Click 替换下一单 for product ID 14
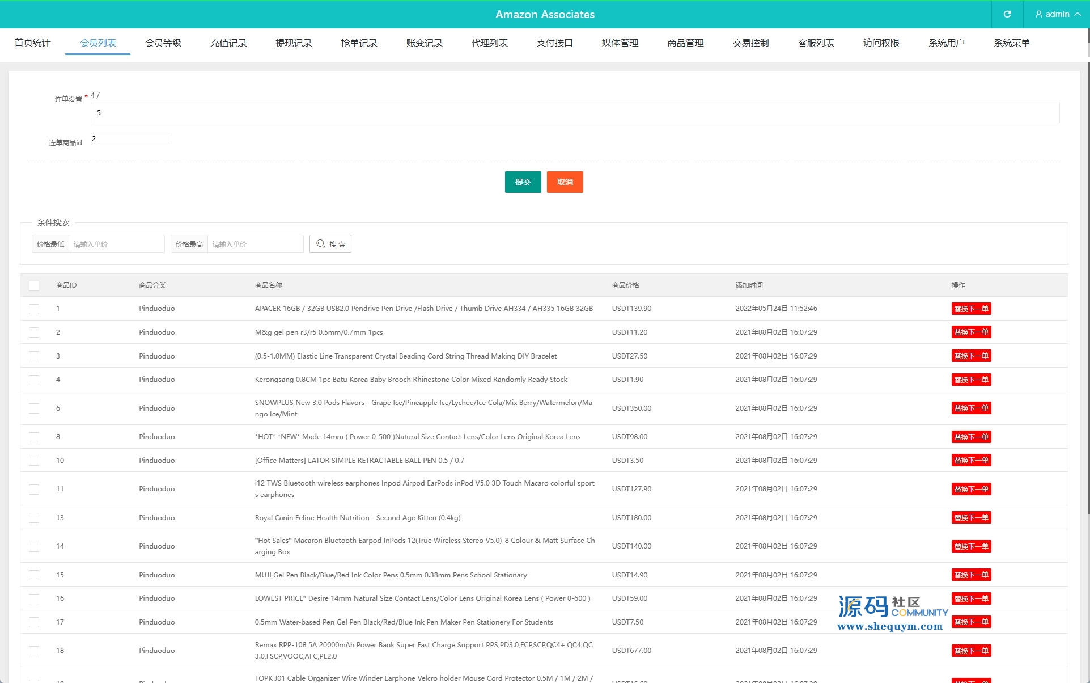The height and width of the screenshot is (683, 1090). (x=971, y=546)
